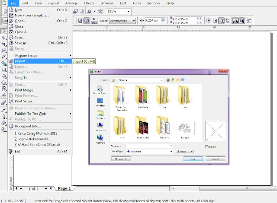Select the Pick tool in toolbox

tap(4, 31)
